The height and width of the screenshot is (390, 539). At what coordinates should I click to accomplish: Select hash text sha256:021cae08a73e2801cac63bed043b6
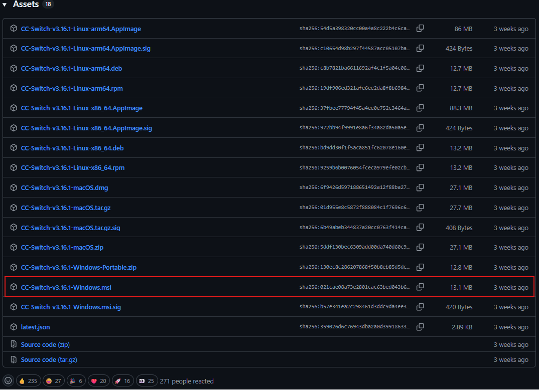pyautogui.click(x=354, y=287)
